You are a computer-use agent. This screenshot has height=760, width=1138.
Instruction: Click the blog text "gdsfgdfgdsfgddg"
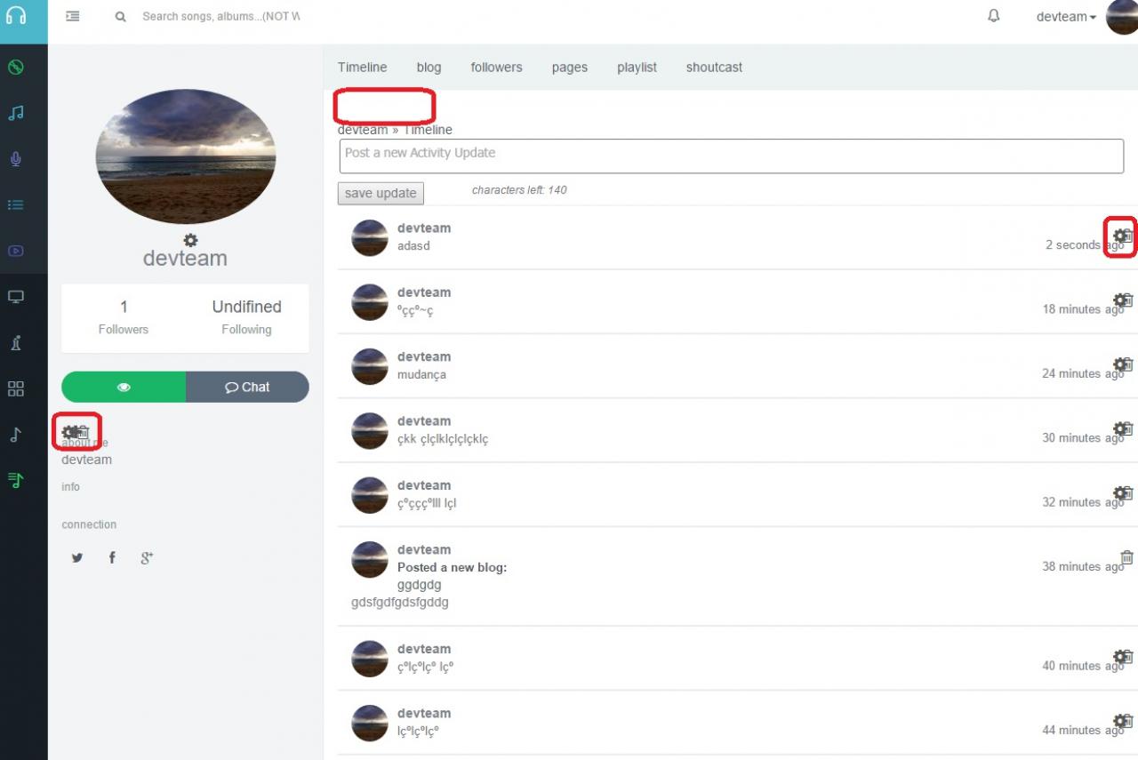[x=400, y=603]
